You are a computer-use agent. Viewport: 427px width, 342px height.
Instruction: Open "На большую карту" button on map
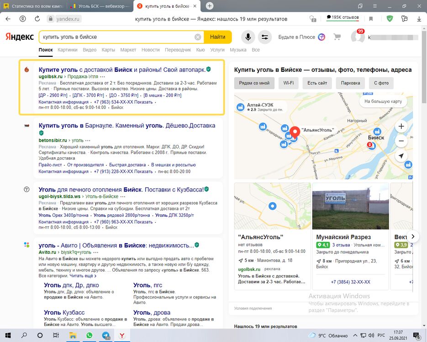click(x=383, y=102)
